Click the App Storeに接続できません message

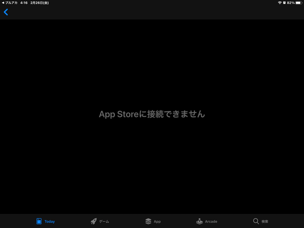[x=152, y=114]
